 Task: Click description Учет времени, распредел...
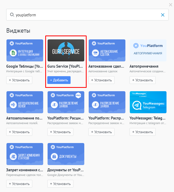[65, 71]
